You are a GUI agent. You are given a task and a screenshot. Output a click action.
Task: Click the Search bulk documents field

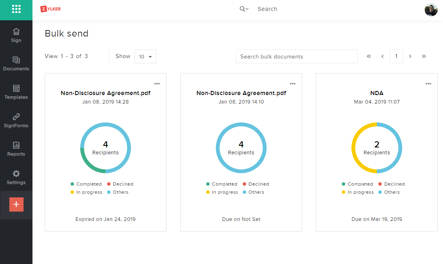pyautogui.click(x=296, y=56)
